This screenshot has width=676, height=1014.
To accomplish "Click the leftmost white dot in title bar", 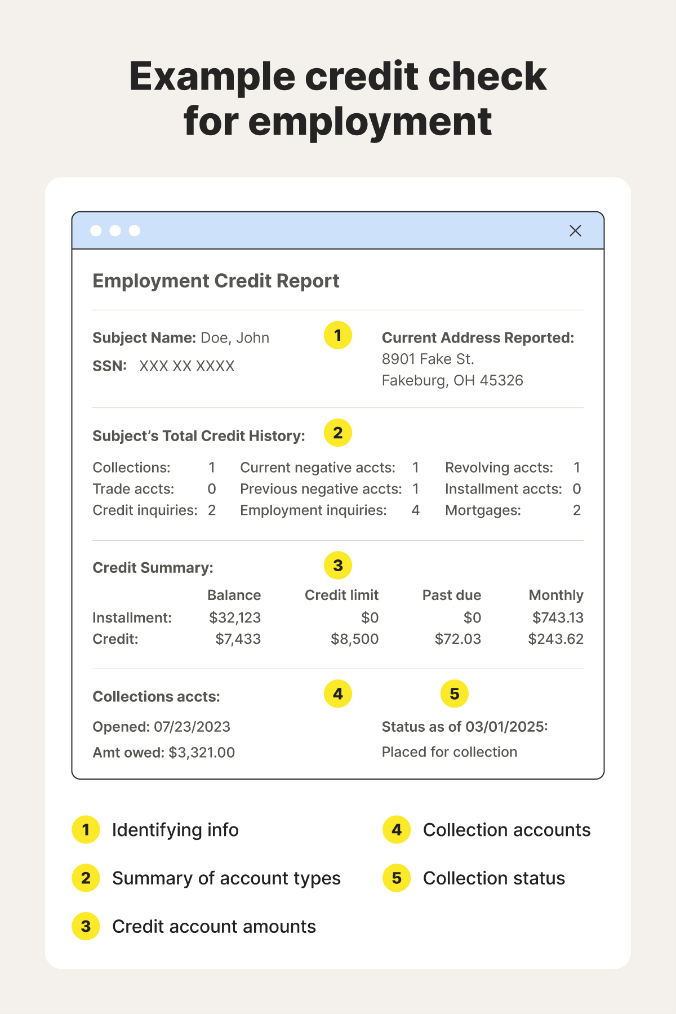I will click(96, 231).
